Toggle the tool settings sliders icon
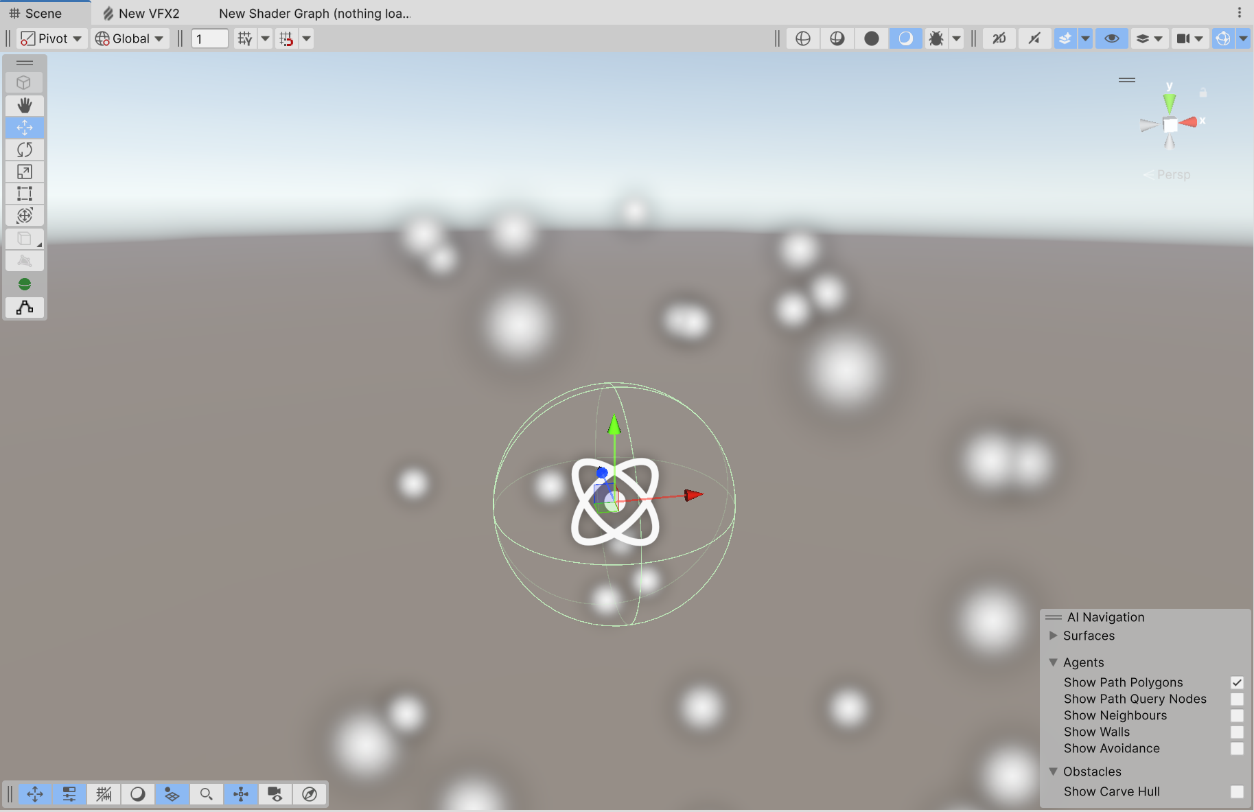Screen dimensions: 1254x812 click(x=69, y=794)
